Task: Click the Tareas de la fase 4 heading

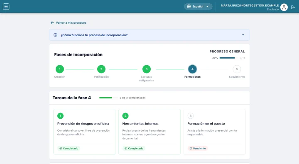Action: coord(72,98)
